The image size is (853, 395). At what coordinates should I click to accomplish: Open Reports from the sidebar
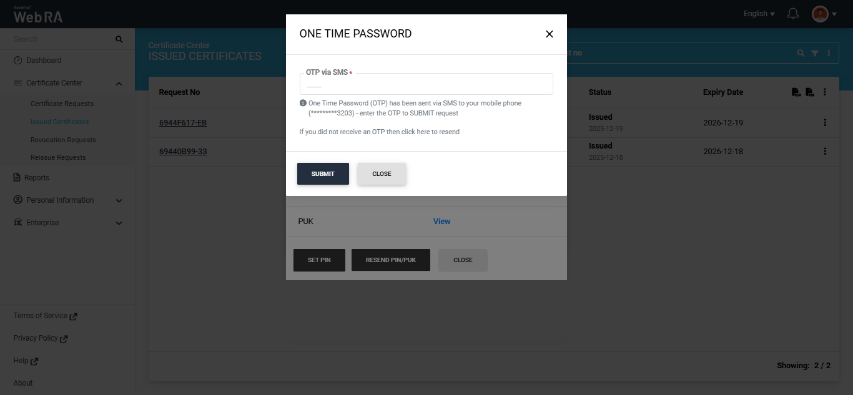pos(37,178)
